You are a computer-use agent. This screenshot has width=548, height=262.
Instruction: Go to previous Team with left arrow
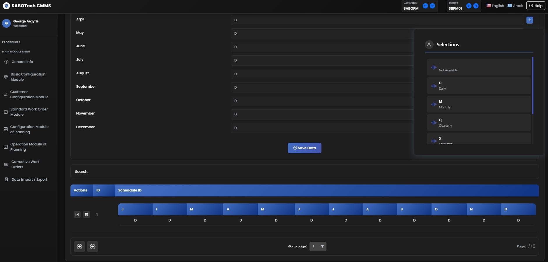469,6
